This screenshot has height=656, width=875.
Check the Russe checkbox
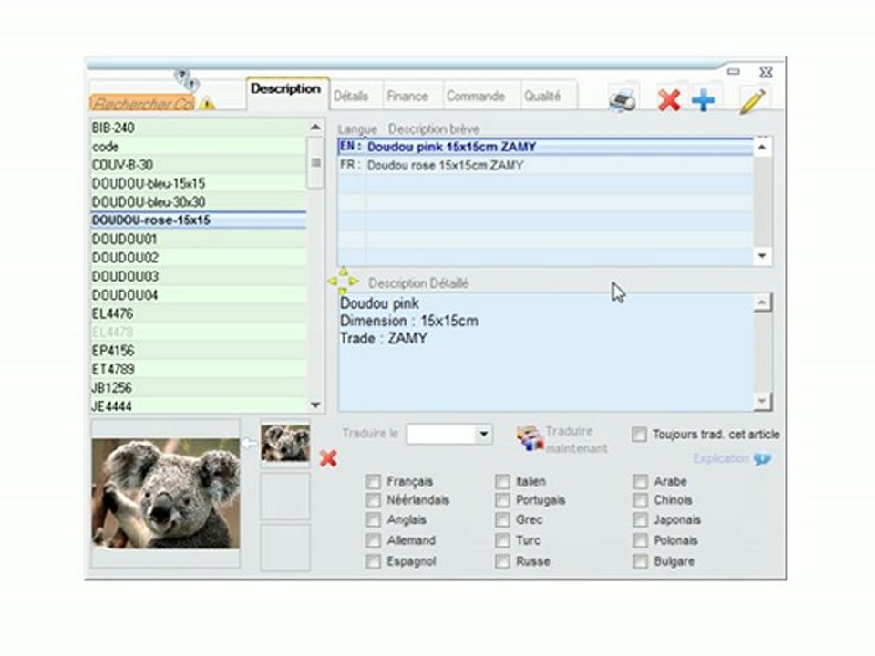pyautogui.click(x=503, y=560)
